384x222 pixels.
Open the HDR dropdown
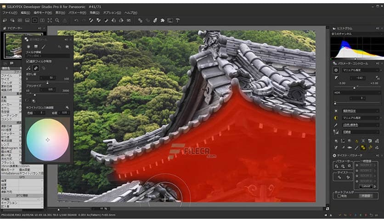pyautogui.click(x=357, y=93)
